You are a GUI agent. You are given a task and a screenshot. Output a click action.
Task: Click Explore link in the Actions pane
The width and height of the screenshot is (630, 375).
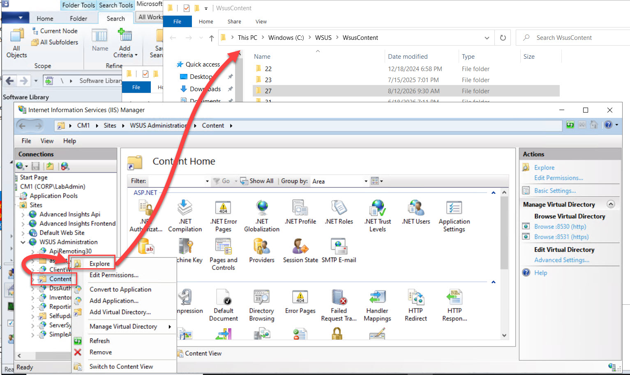[x=544, y=168]
